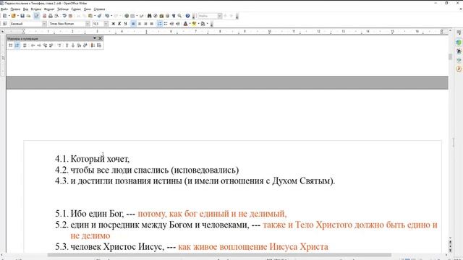
Task: Click Demote one level arrow icon
Action: 39,45
